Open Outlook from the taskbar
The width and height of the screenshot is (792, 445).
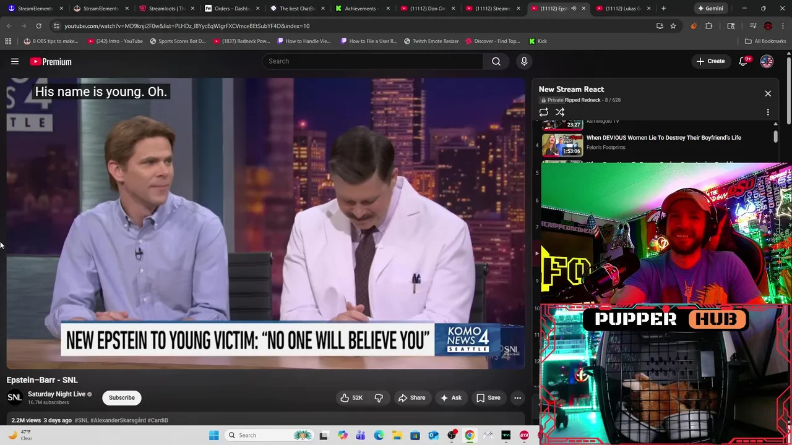(x=433, y=435)
